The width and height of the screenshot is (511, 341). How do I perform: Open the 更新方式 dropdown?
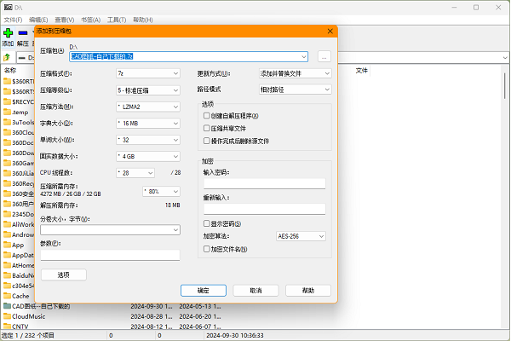click(296, 73)
